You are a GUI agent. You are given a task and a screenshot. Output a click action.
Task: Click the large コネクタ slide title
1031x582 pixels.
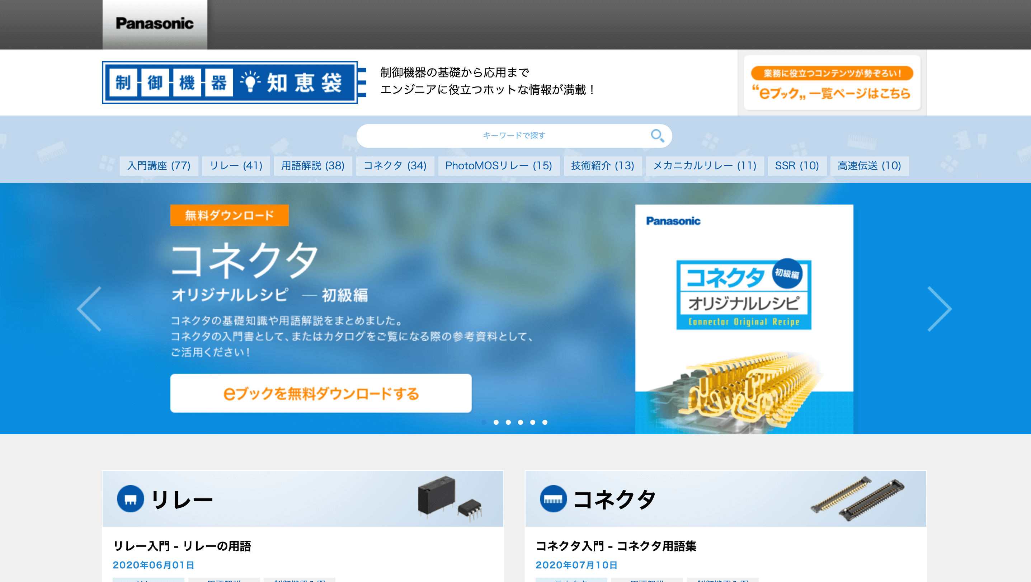click(x=245, y=260)
